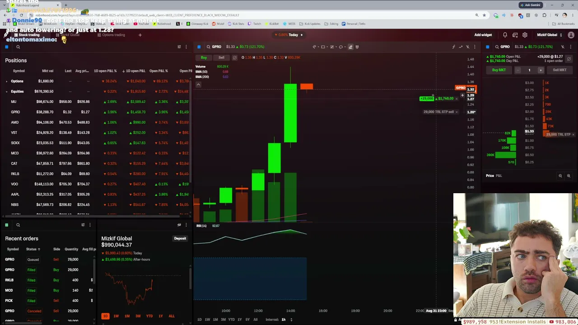
Task: Select the green link color square on Recent orders
Action: 7,225
